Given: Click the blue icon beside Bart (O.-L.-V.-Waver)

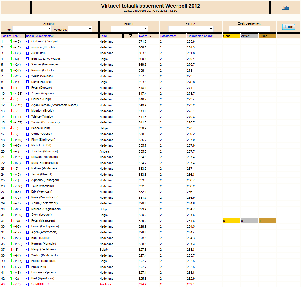Looking at the screenshot, I should [27, 59].
